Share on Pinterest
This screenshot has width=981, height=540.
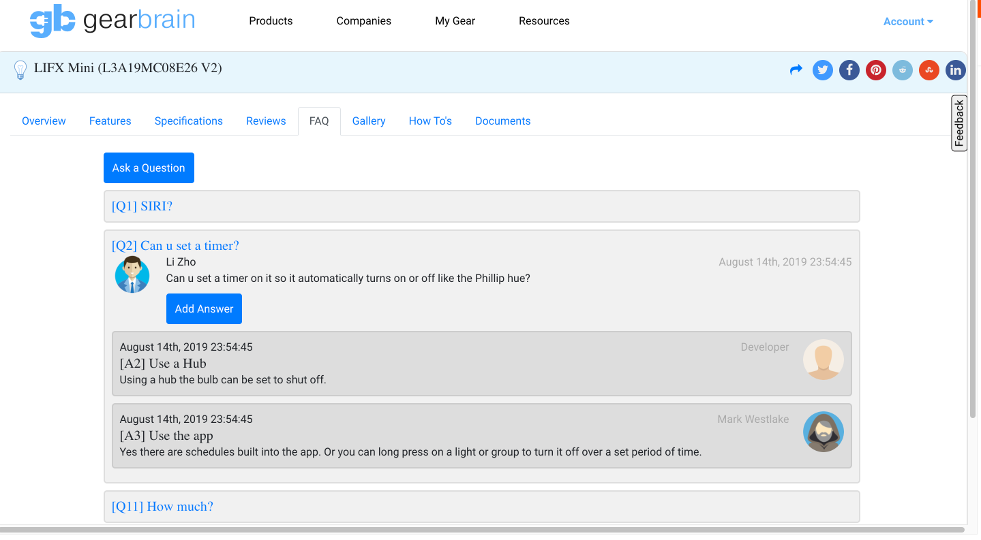[876, 69]
